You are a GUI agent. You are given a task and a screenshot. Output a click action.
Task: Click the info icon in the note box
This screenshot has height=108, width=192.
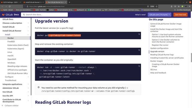point(39,87)
